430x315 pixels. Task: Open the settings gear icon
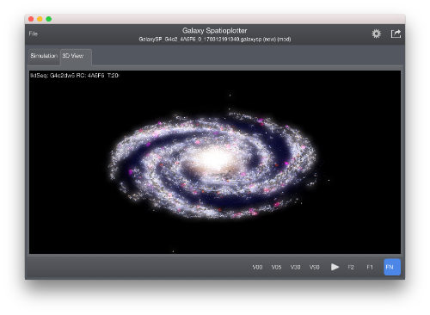(x=376, y=34)
